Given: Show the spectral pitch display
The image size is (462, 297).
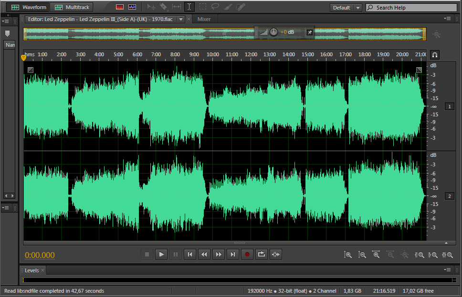Looking at the screenshot, I should click(132, 7).
